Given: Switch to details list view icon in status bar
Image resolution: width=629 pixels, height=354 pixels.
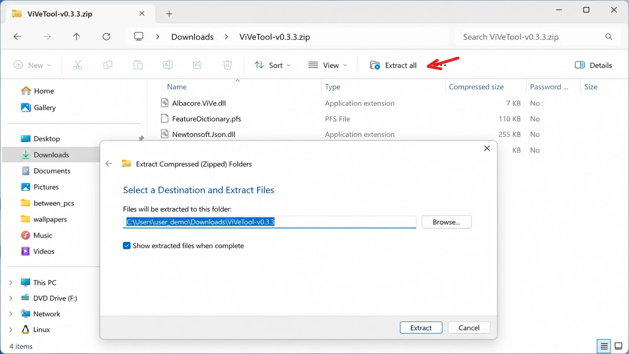Looking at the screenshot, I should [x=604, y=346].
